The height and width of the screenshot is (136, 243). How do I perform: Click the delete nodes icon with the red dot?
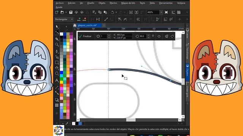[84, 19]
